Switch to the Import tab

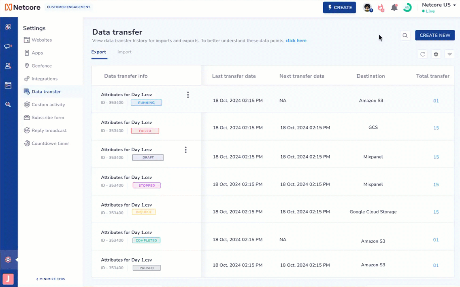[x=124, y=52]
